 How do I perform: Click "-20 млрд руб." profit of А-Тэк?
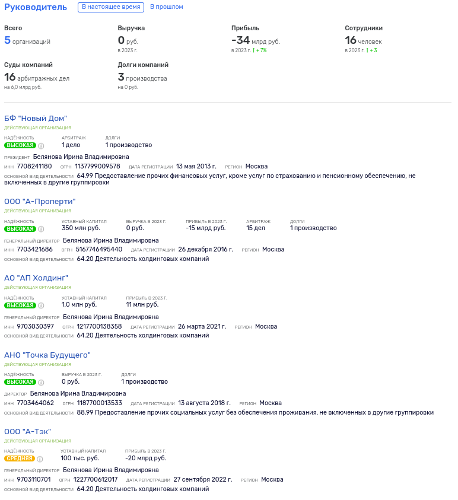click(146, 458)
